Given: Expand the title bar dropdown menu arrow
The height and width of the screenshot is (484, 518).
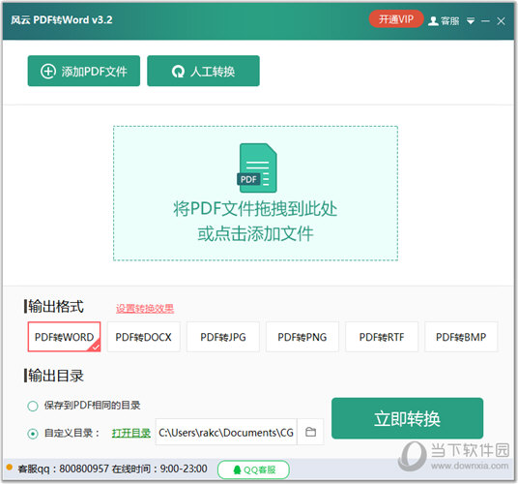Looking at the screenshot, I should pos(471,21).
